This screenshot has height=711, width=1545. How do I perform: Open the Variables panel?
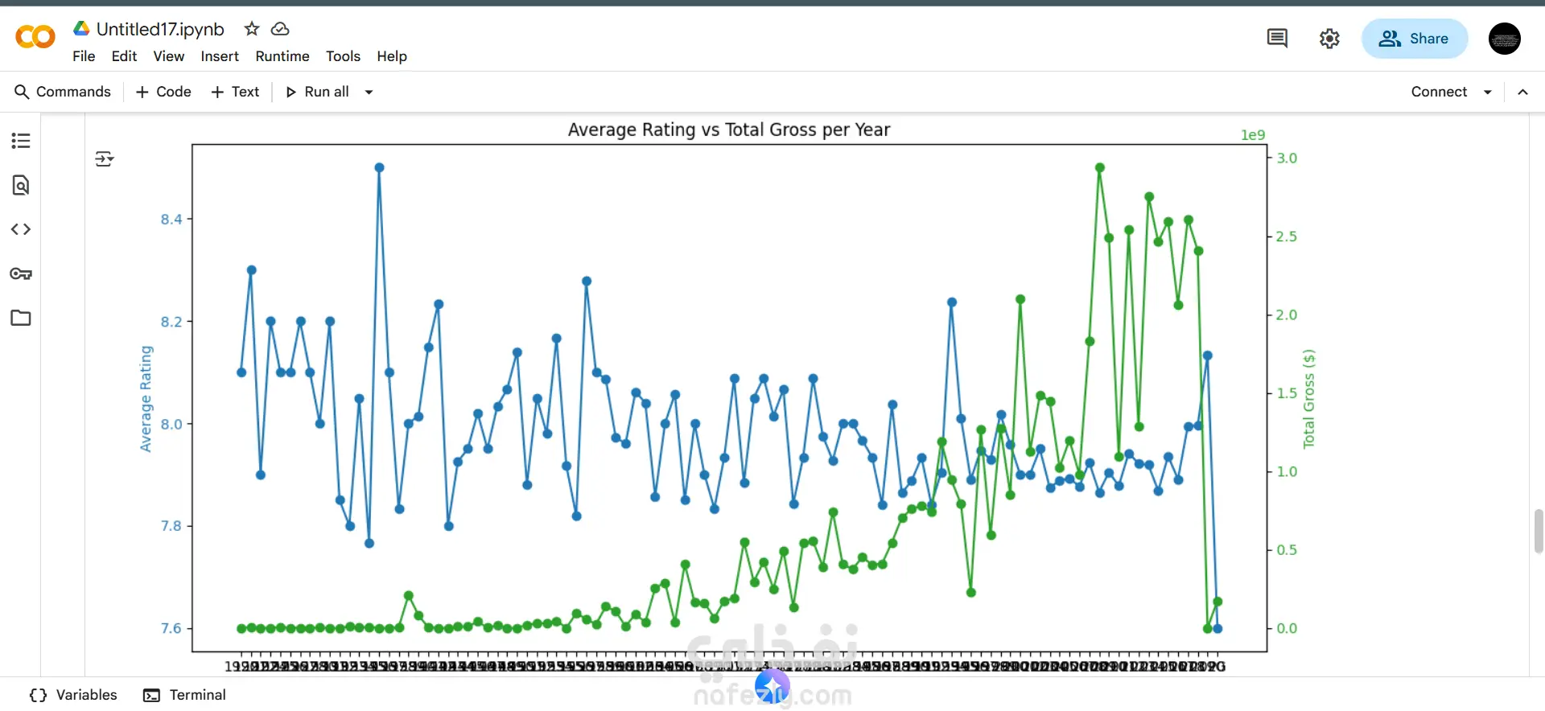tap(73, 695)
